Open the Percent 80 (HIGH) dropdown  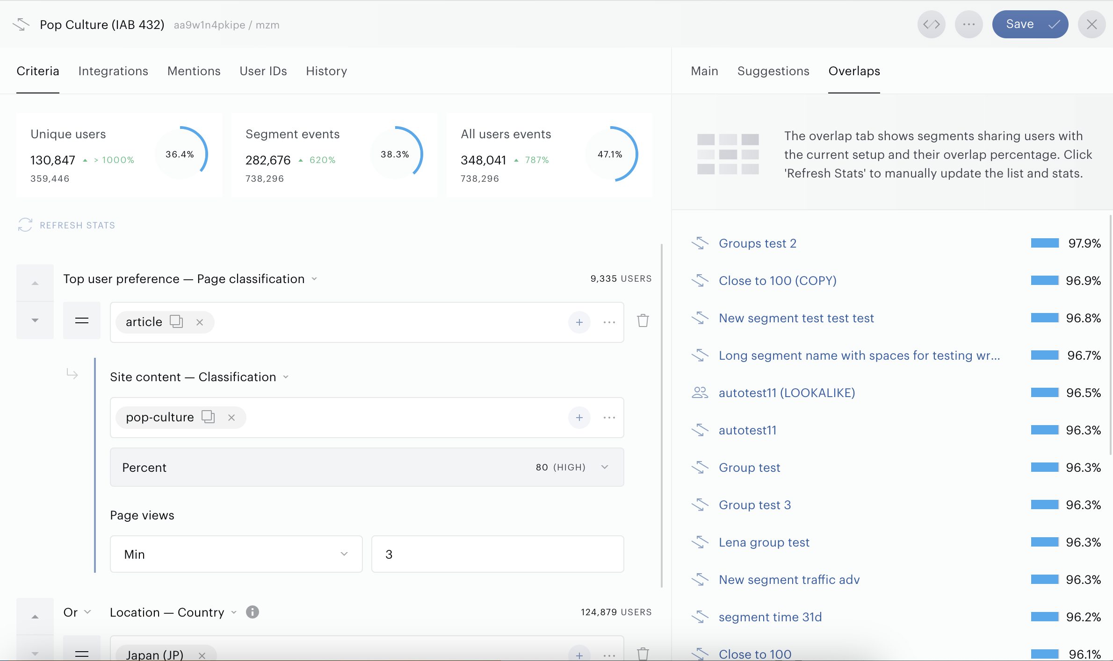[x=367, y=467]
